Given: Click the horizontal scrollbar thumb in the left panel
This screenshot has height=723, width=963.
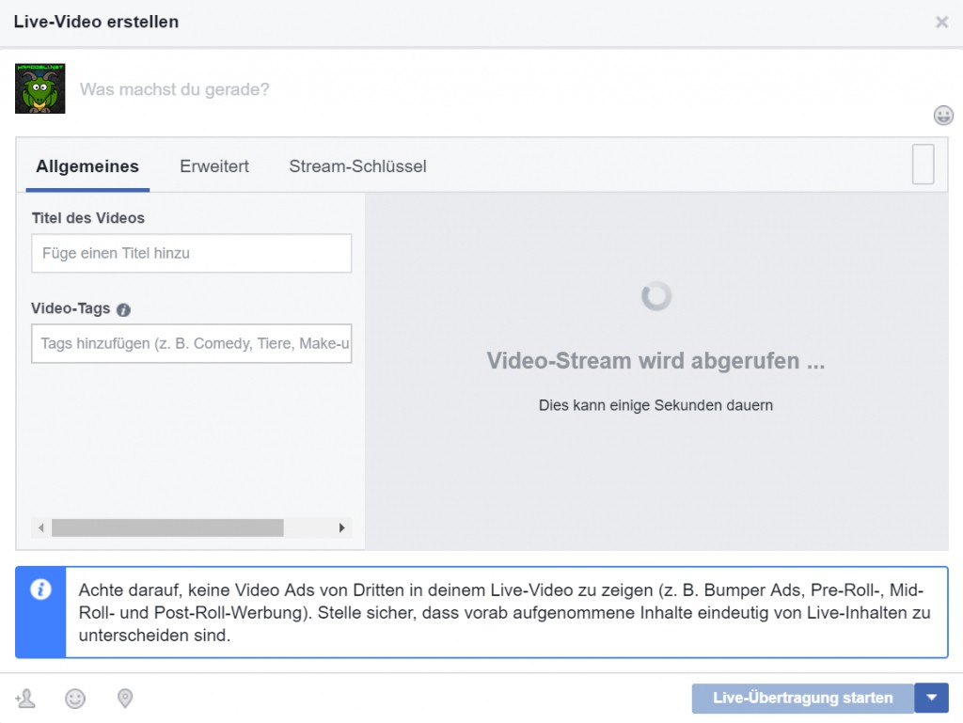Looking at the screenshot, I should point(167,528).
